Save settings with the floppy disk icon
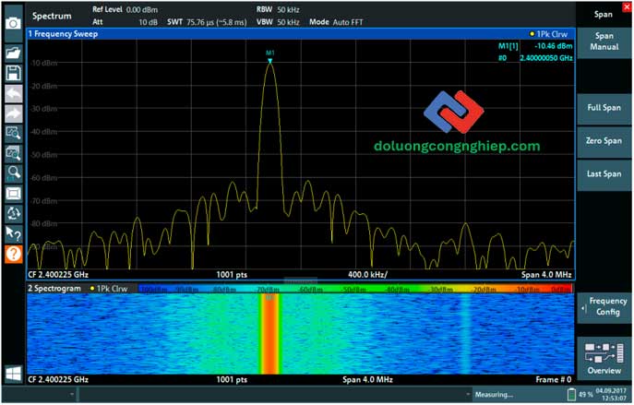This screenshot has width=634, height=405. point(13,73)
